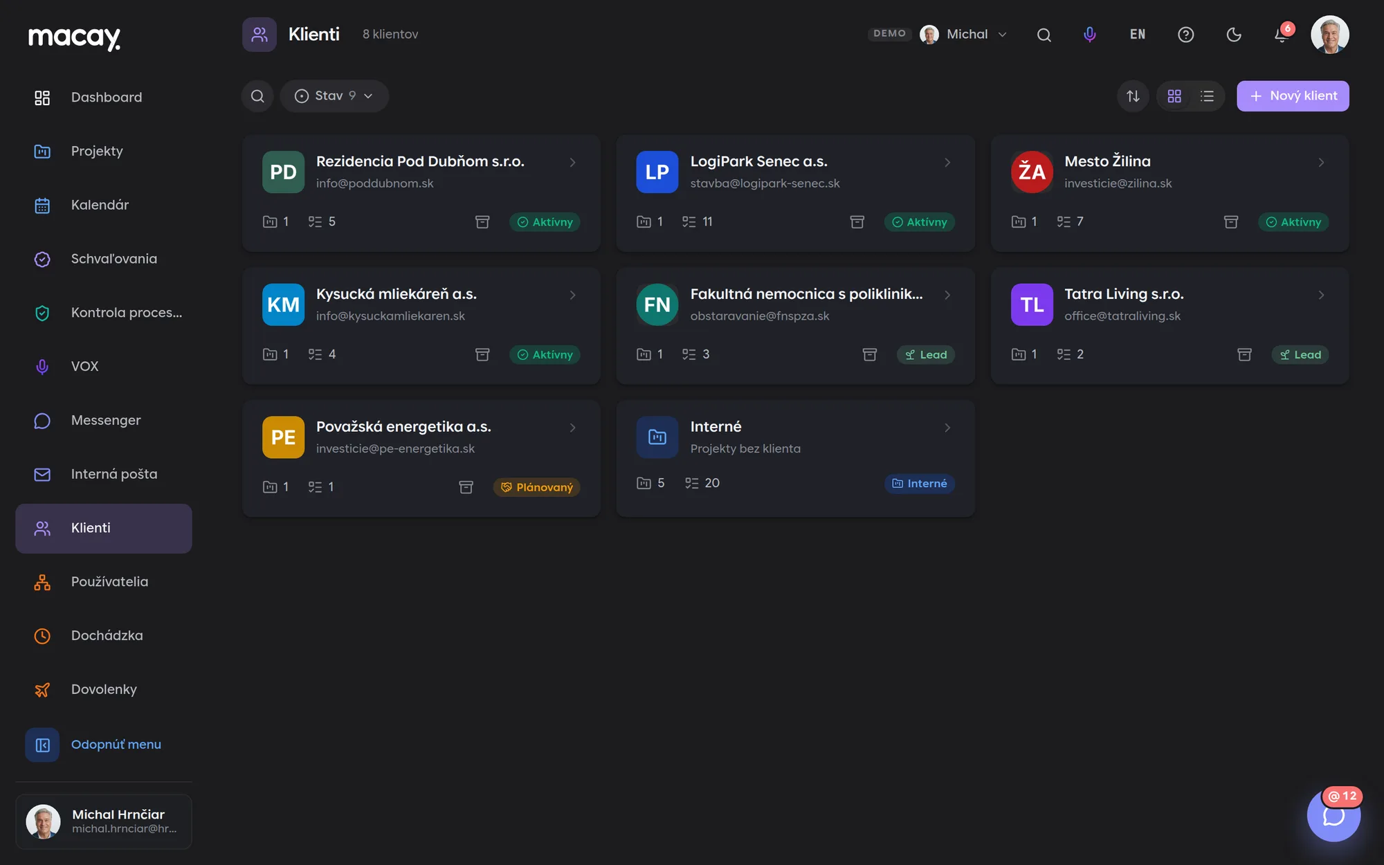The image size is (1384, 865).
Task: Open Michal Hrnčiar profile card in the sidebar
Action: click(x=104, y=821)
